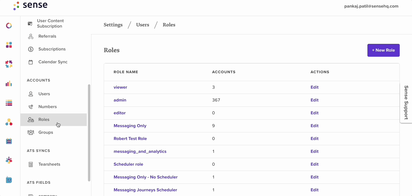Image resolution: width=412 pixels, height=196 pixels.
Task: Click the 9 accounts value for Messaging Only
Action: [x=214, y=126]
